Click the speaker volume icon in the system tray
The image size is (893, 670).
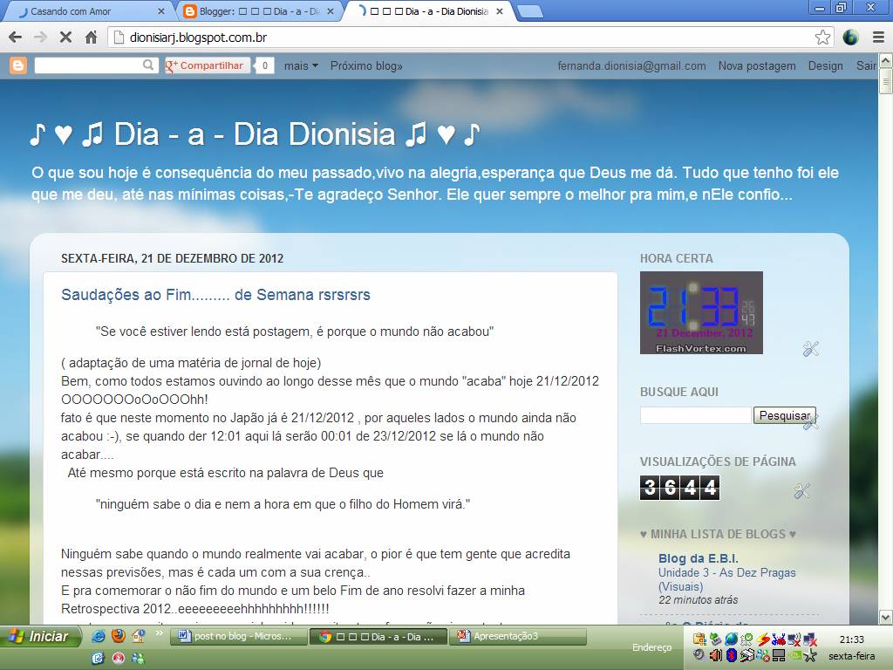coord(716,656)
